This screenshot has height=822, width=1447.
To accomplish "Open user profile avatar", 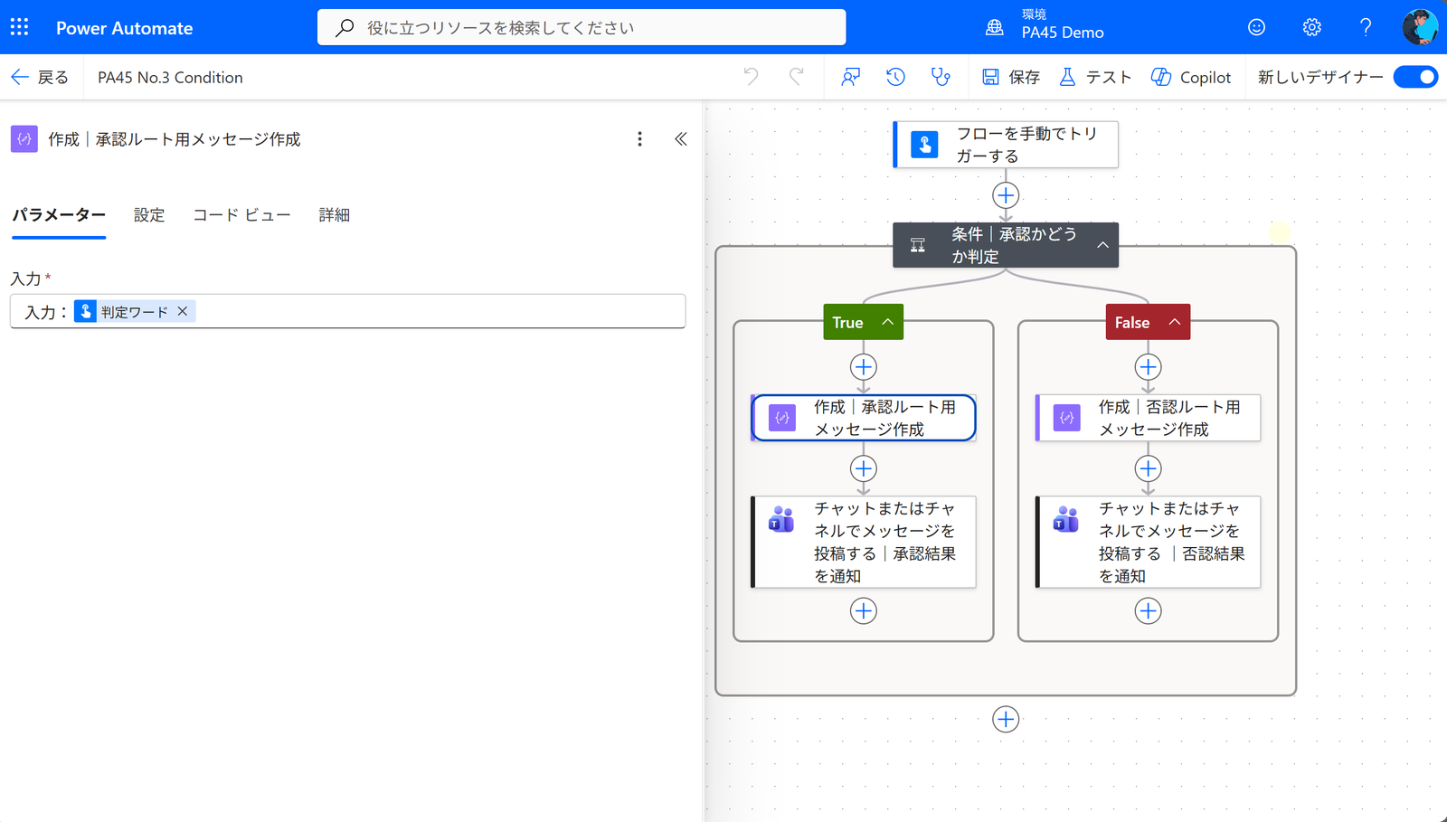I will (x=1420, y=27).
